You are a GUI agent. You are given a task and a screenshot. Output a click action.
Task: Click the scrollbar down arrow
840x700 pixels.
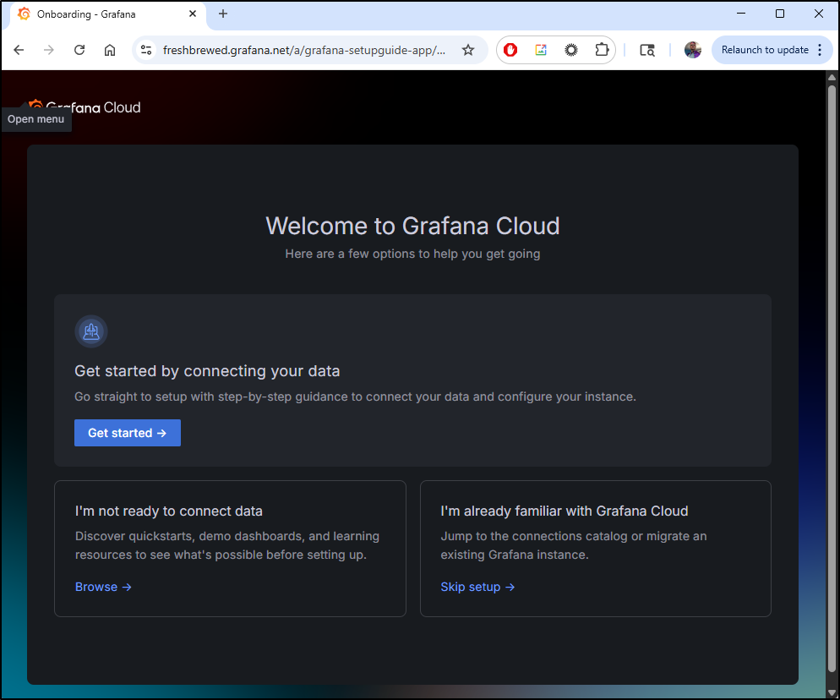(x=832, y=692)
